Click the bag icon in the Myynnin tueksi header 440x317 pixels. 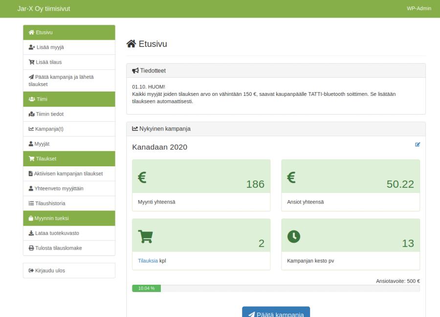pyautogui.click(x=31, y=218)
